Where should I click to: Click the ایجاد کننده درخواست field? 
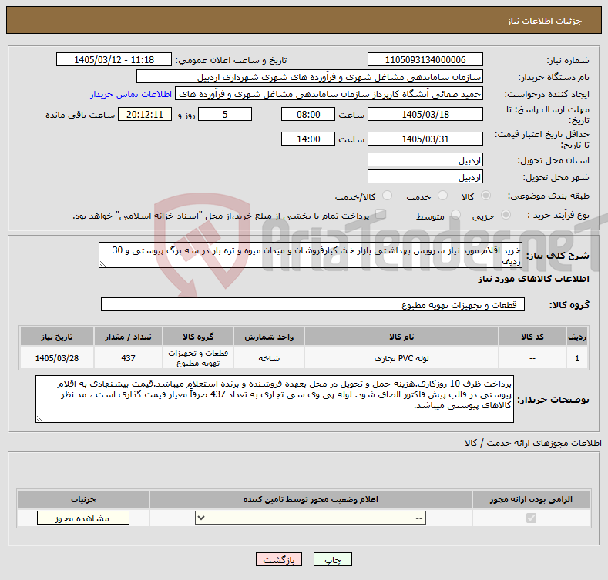[329, 94]
